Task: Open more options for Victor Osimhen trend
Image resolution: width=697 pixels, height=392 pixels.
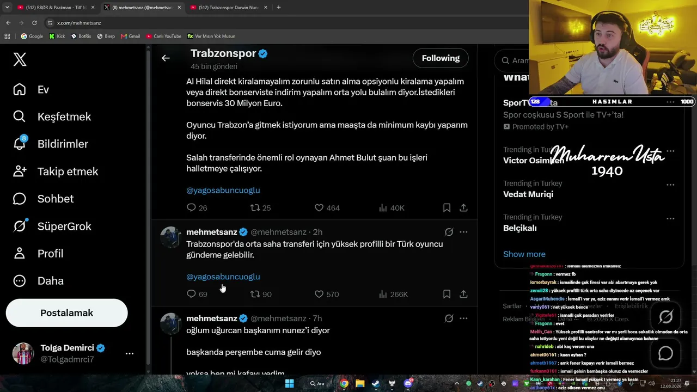Action: click(670, 151)
